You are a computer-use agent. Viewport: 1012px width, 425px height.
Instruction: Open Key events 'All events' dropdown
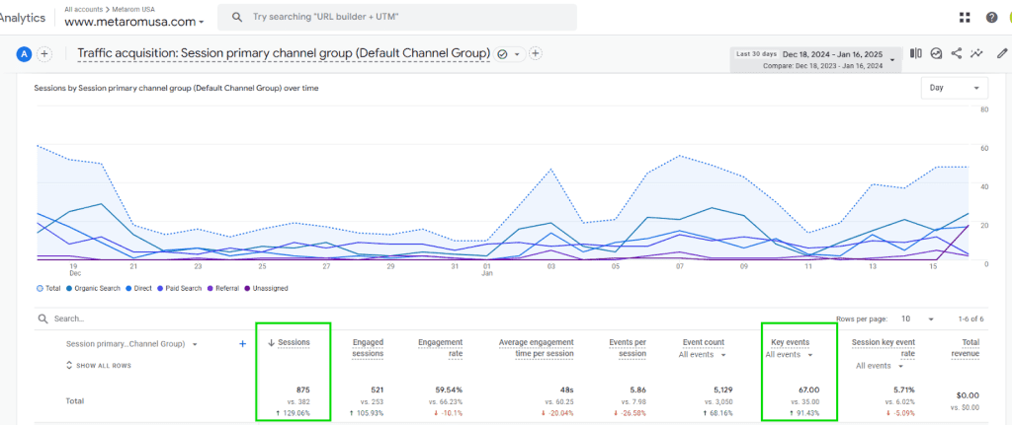click(788, 354)
